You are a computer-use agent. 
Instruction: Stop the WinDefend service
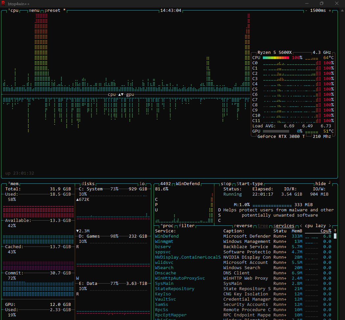[226, 184]
